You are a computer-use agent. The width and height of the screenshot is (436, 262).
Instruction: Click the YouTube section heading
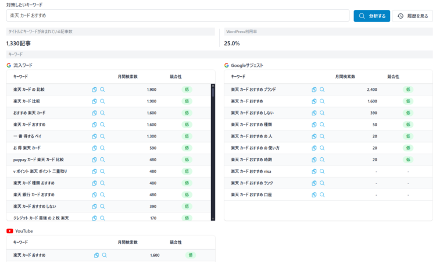(x=24, y=231)
